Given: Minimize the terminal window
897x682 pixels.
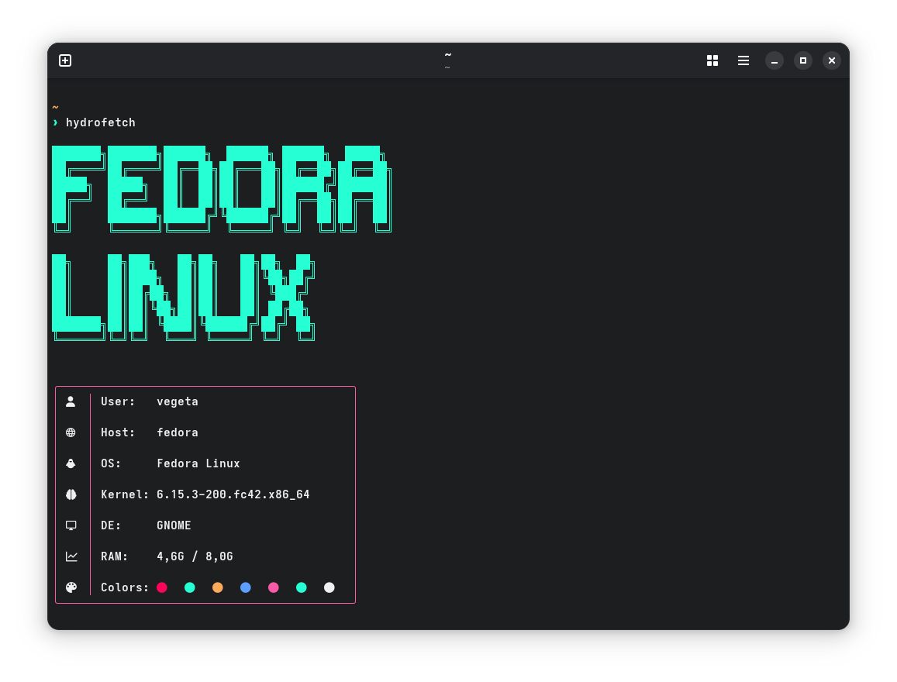Looking at the screenshot, I should 775,60.
